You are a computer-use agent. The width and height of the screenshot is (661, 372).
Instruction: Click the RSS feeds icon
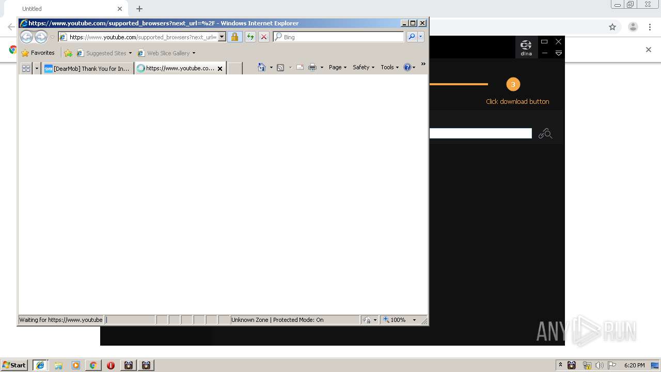pos(280,67)
